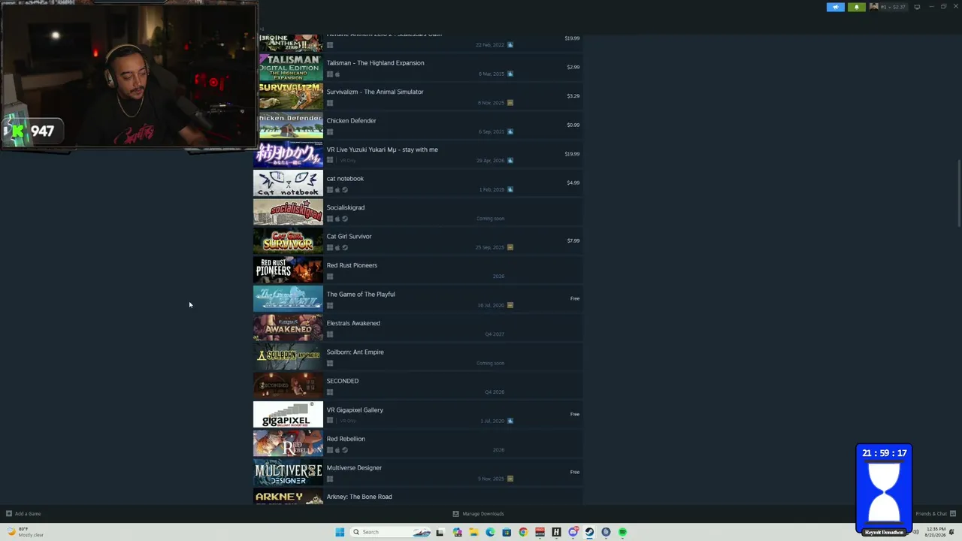Click the text "The Game of The Playful"
Viewport: 962px width, 541px height.
(x=361, y=295)
